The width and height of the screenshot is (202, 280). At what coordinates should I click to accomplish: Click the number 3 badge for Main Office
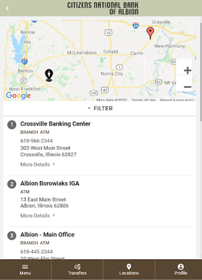[x=12, y=236]
